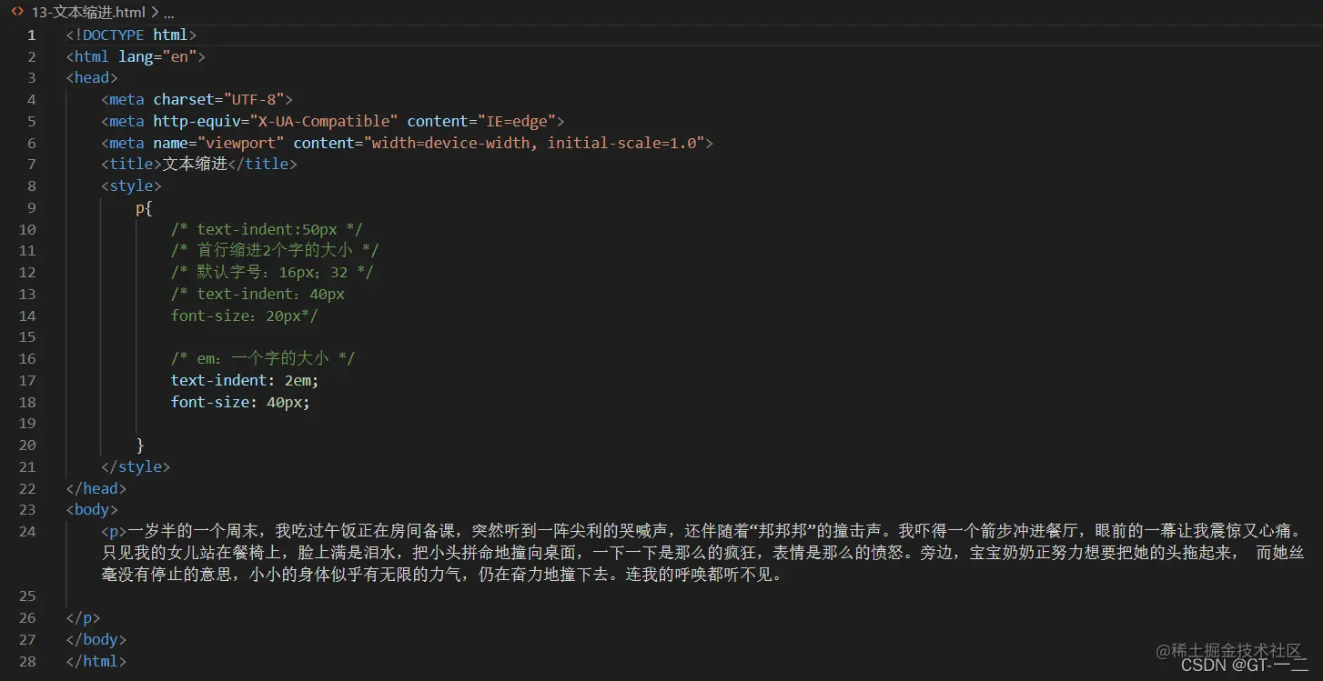1323x681 pixels.
Task: Expand the "..." breadcrumb symbol path
Action: pos(168,13)
